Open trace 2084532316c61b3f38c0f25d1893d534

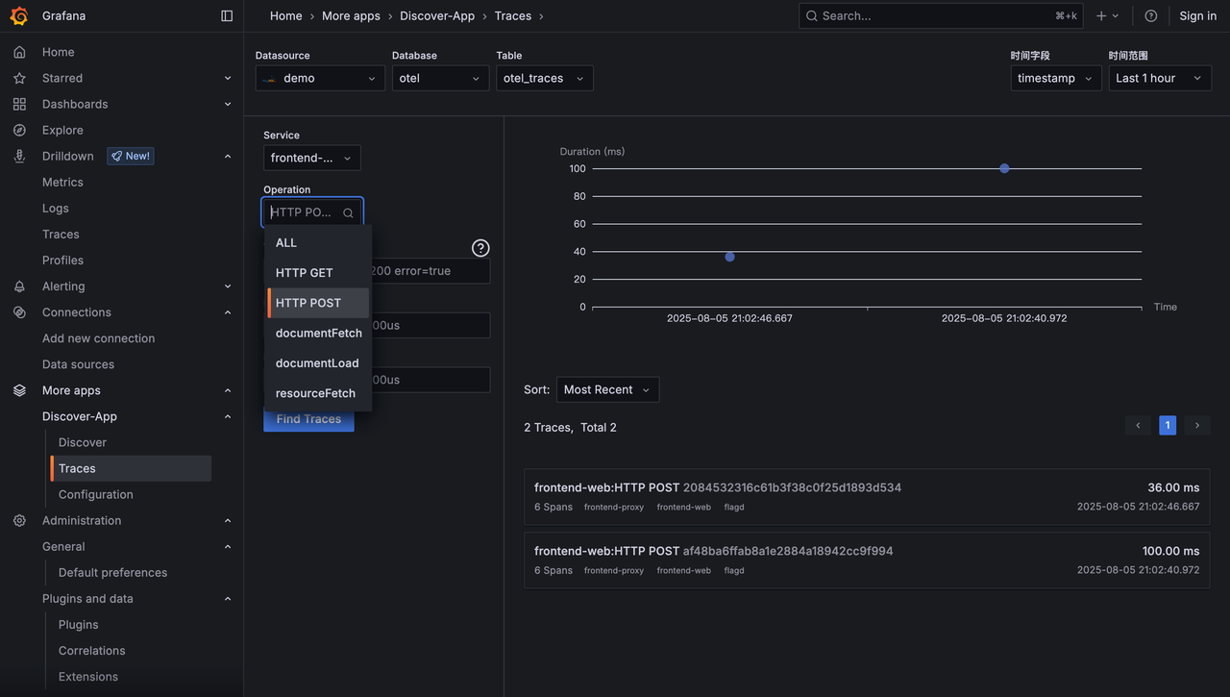(x=867, y=496)
